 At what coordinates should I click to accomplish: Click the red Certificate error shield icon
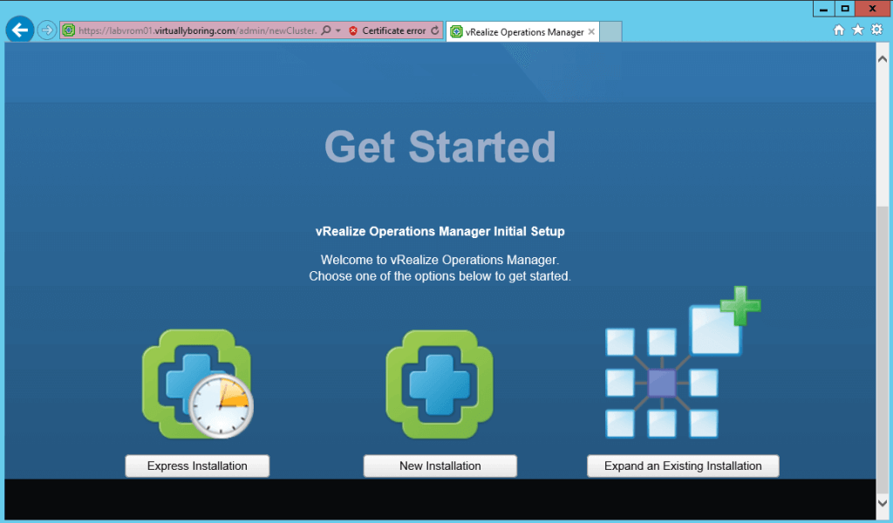[x=353, y=31]
